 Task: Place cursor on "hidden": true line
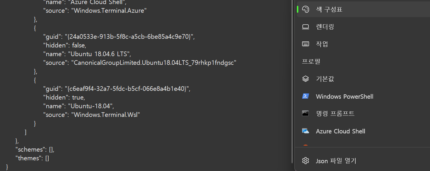(x=64, y=98)
